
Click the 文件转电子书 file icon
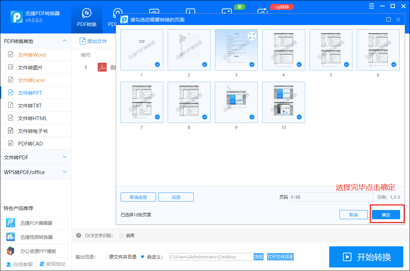click(11, 131)
